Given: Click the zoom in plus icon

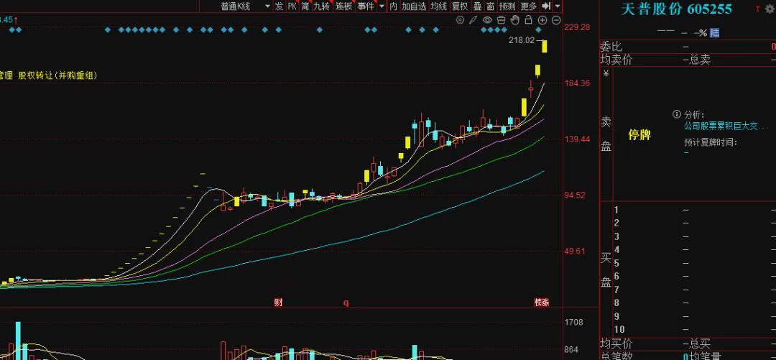Looking at the screenshot, I should click(542, 21).
